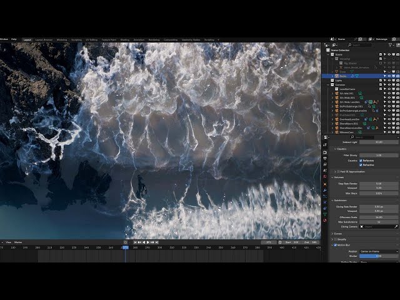Viewport: 400px width, 300px height.
Task: Click the Indirect Light value field
Action: tap(379, 142)
